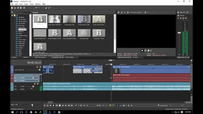This screenshot has height=114, width=203.
Task: Solo the red audio track
Action: 38,75
